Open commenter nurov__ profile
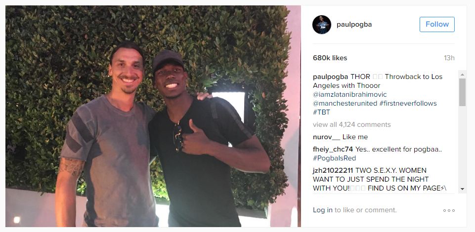Viewport: 475px width, 232px height. click(x=326, y=137)
